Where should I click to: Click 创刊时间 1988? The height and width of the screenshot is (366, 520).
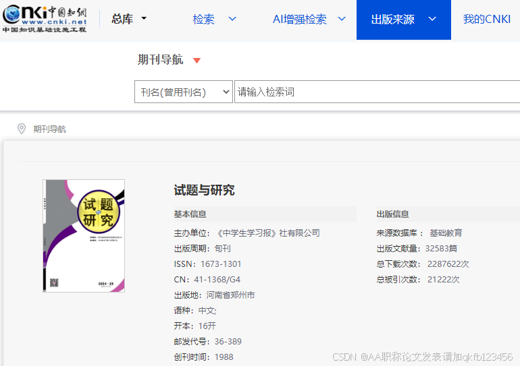(x=204, y=357)
